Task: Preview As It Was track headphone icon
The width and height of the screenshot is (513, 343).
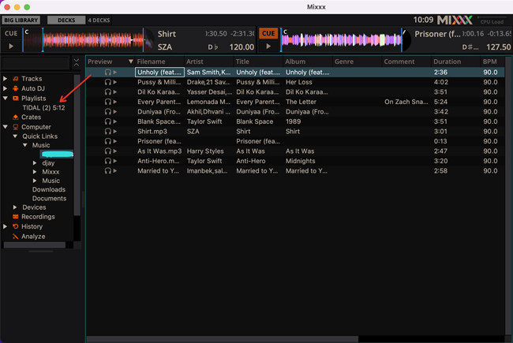Action: click(107, 151)
